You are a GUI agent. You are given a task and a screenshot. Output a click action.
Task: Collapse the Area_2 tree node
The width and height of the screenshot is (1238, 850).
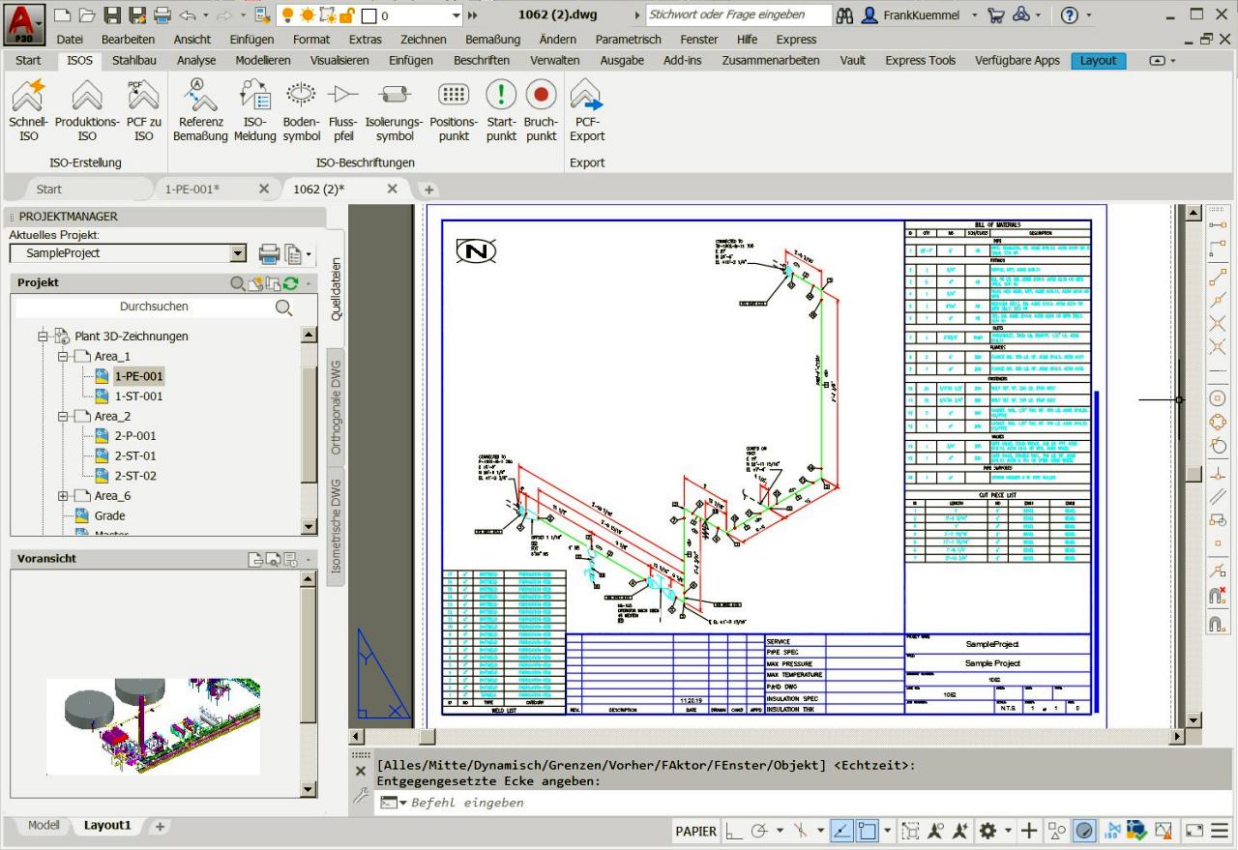click(64, 417)
